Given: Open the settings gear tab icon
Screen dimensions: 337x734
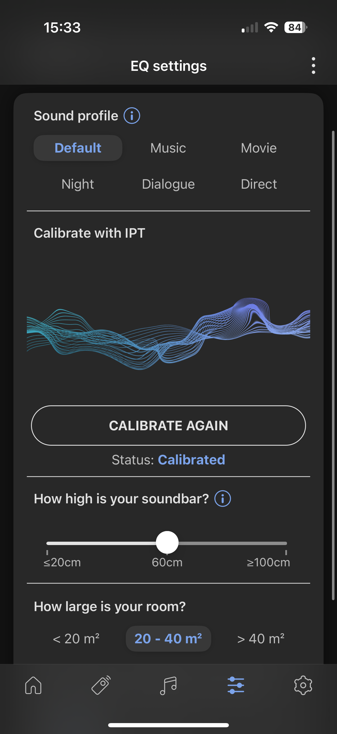Looking at the screenshot, I should click(303, 685).
